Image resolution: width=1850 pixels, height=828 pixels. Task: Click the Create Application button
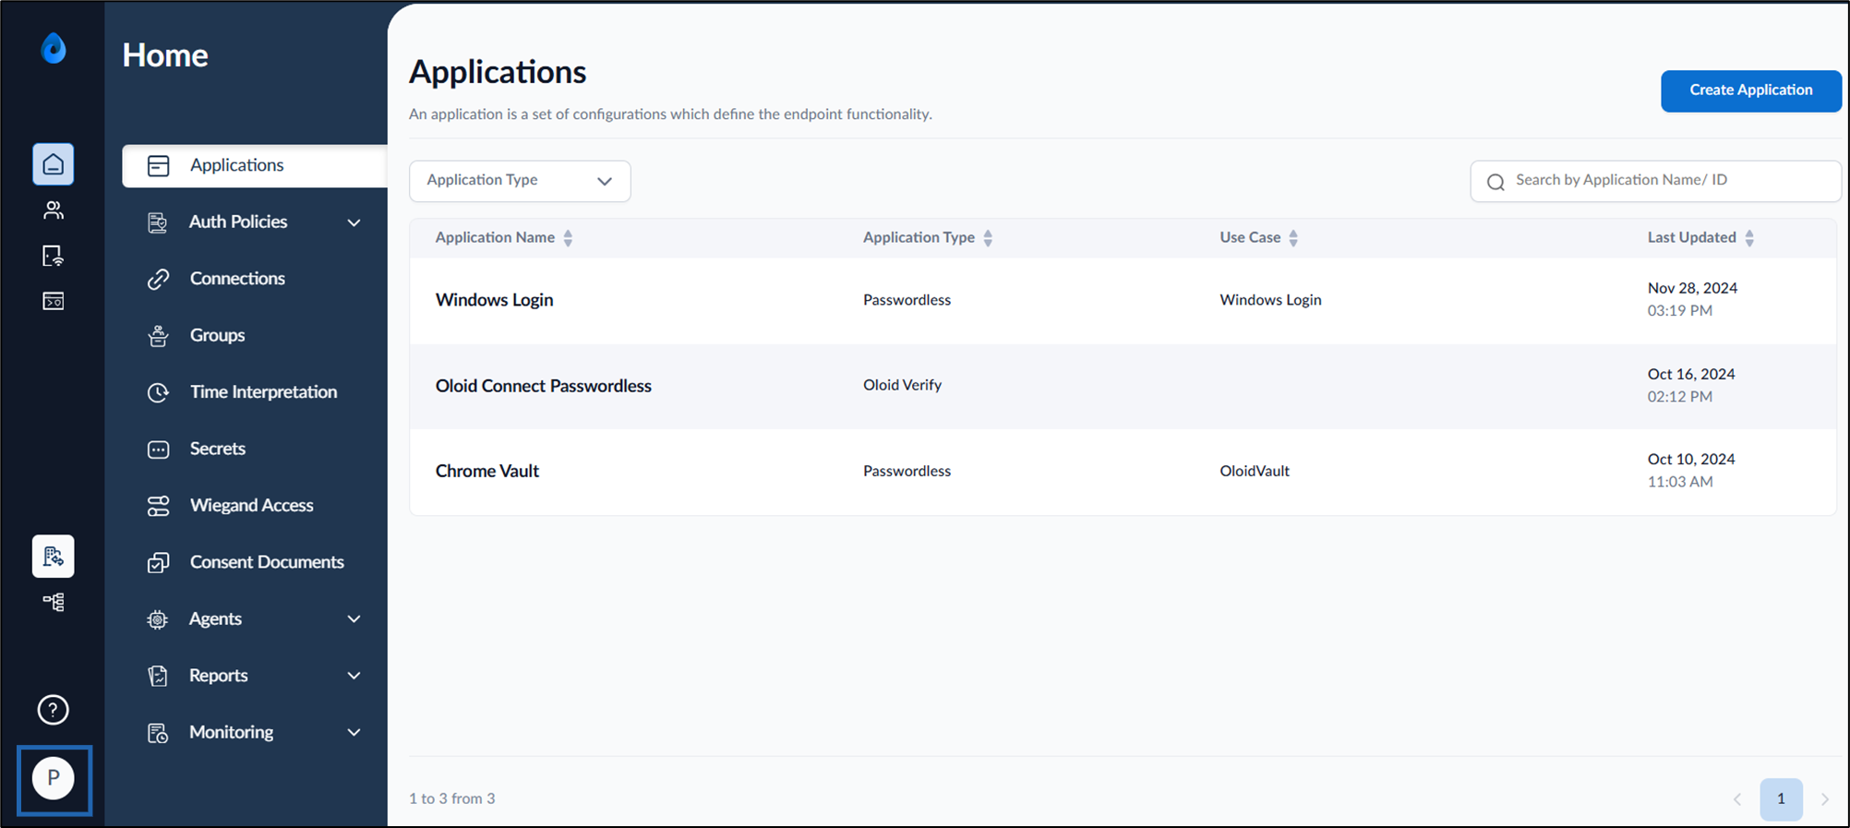(x=1751, y=90)
